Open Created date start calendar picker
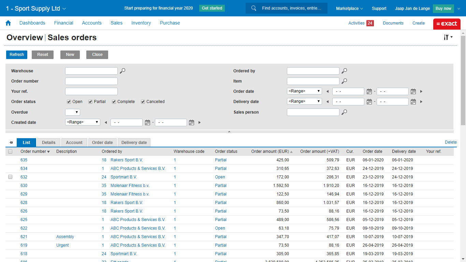The image size is (466, 262). point(147,122)
